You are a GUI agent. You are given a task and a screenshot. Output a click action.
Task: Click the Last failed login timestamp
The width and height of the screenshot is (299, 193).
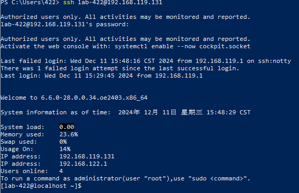(x=122, y=61)
